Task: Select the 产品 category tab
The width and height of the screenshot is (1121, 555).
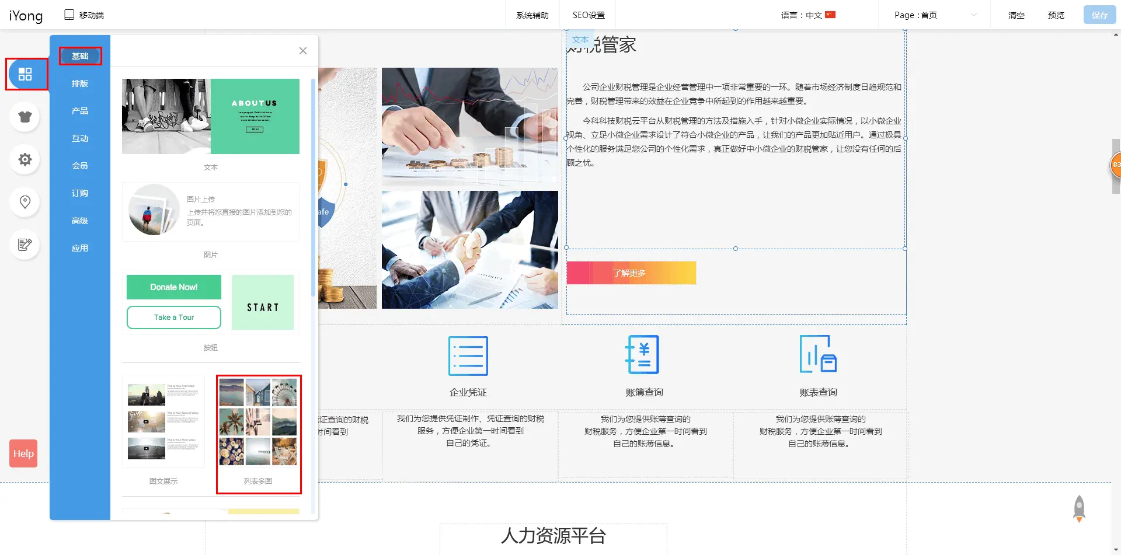Action: tap(80, 111)
